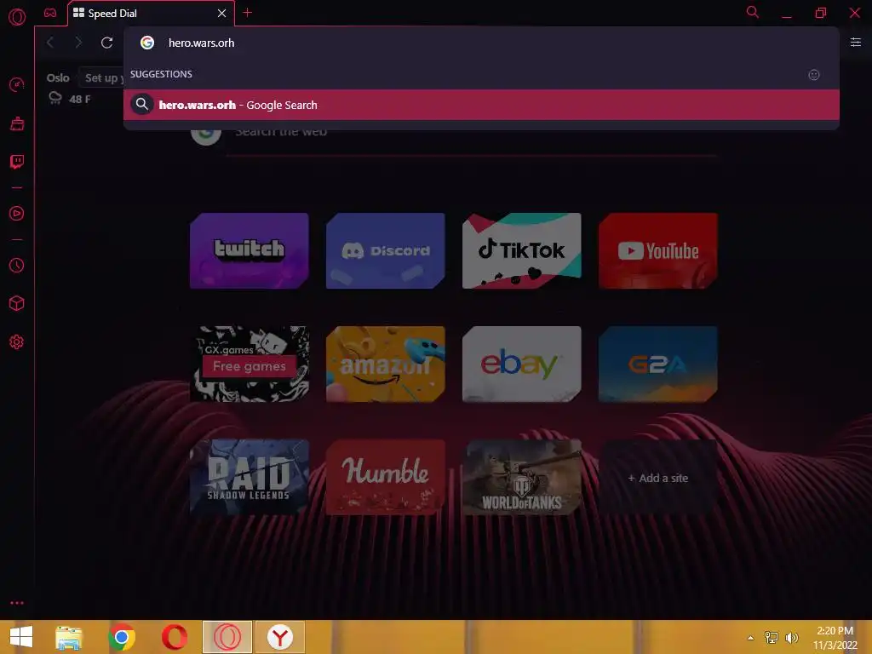The height and width of the screenshot is (654, 872).
Task: Click Oslo weather location
Action: coord(58,77)
